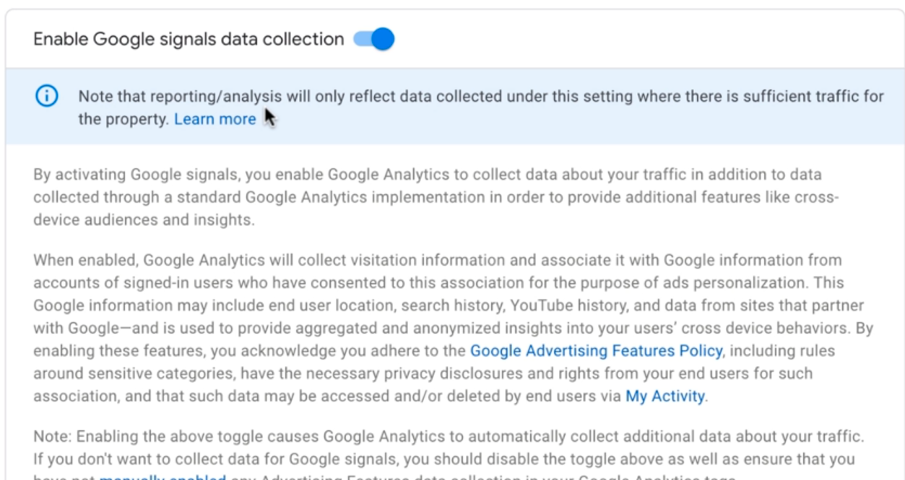Open the My Activity link

click(x=665, y=396)
